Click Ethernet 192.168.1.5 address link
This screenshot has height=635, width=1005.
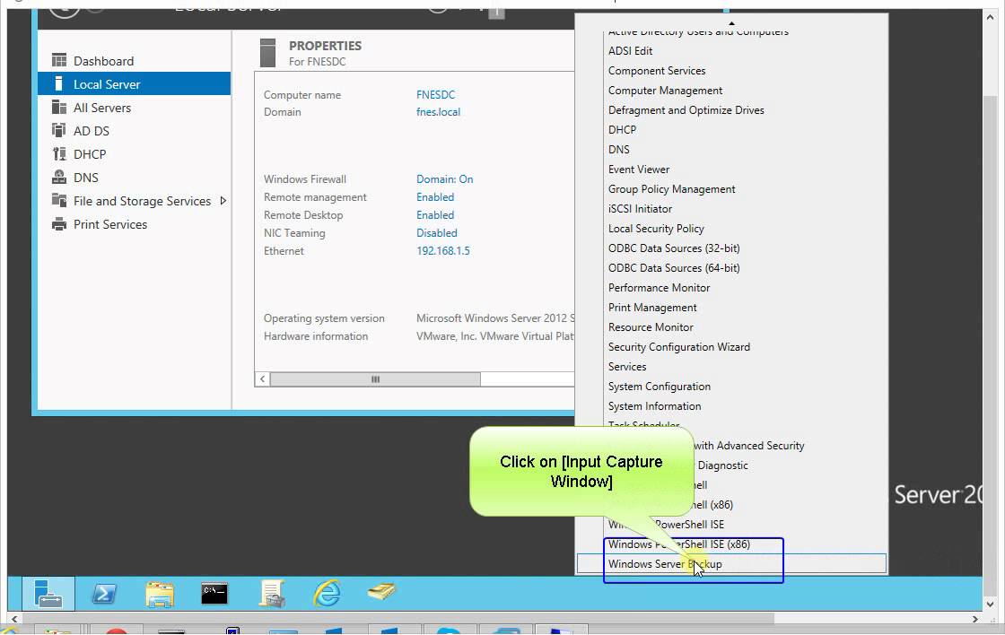(443, 250)
